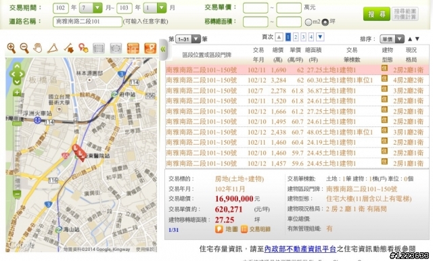The height and width of the screenshot is (261, 433).
Task: Click building type icon for 1,457 row
Action: (x=384, y=162)
